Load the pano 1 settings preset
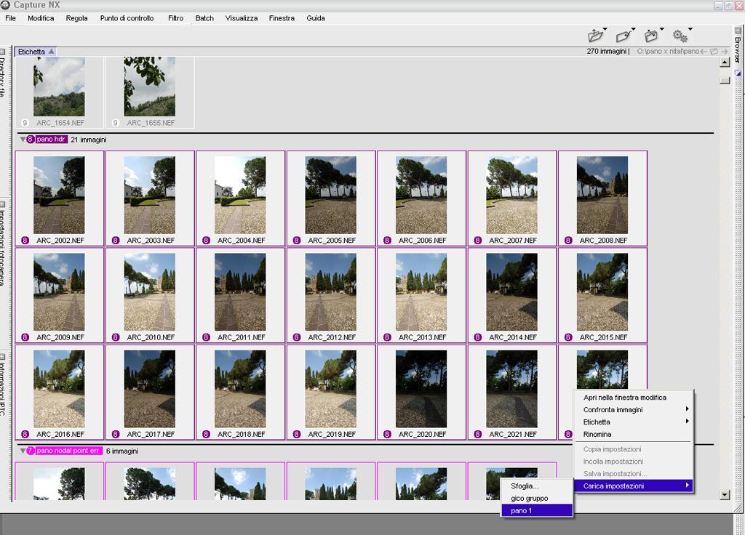This screenshot has width=745, height=535. pyautogui.click(x=537, y=511)
